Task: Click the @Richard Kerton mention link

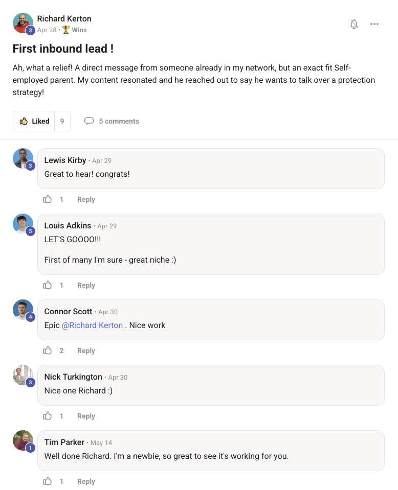Action: pos(92,325)
